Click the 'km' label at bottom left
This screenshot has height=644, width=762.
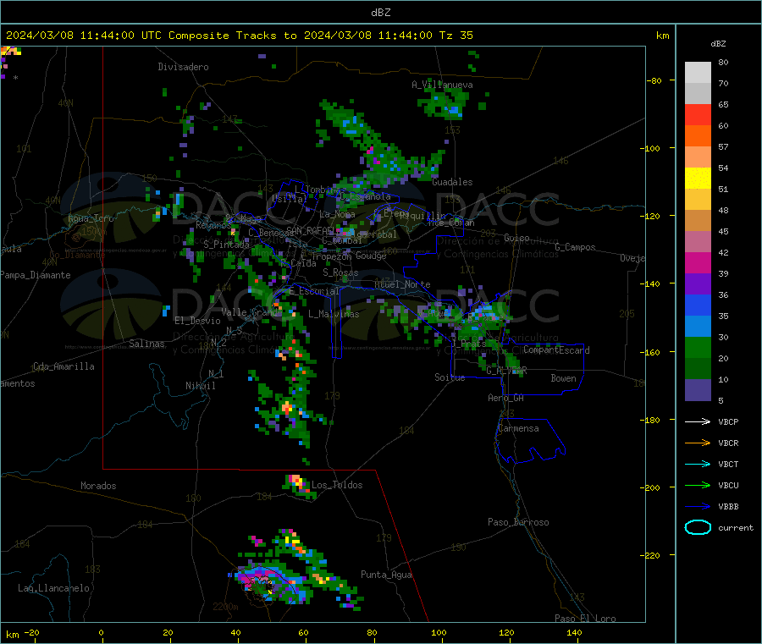[x=12, y=635]
